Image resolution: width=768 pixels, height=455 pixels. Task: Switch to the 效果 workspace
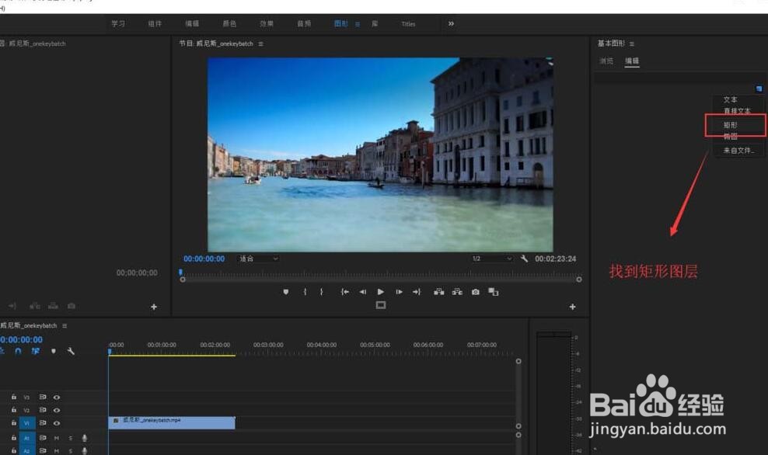pyautogui.click(x=267, y=23)
